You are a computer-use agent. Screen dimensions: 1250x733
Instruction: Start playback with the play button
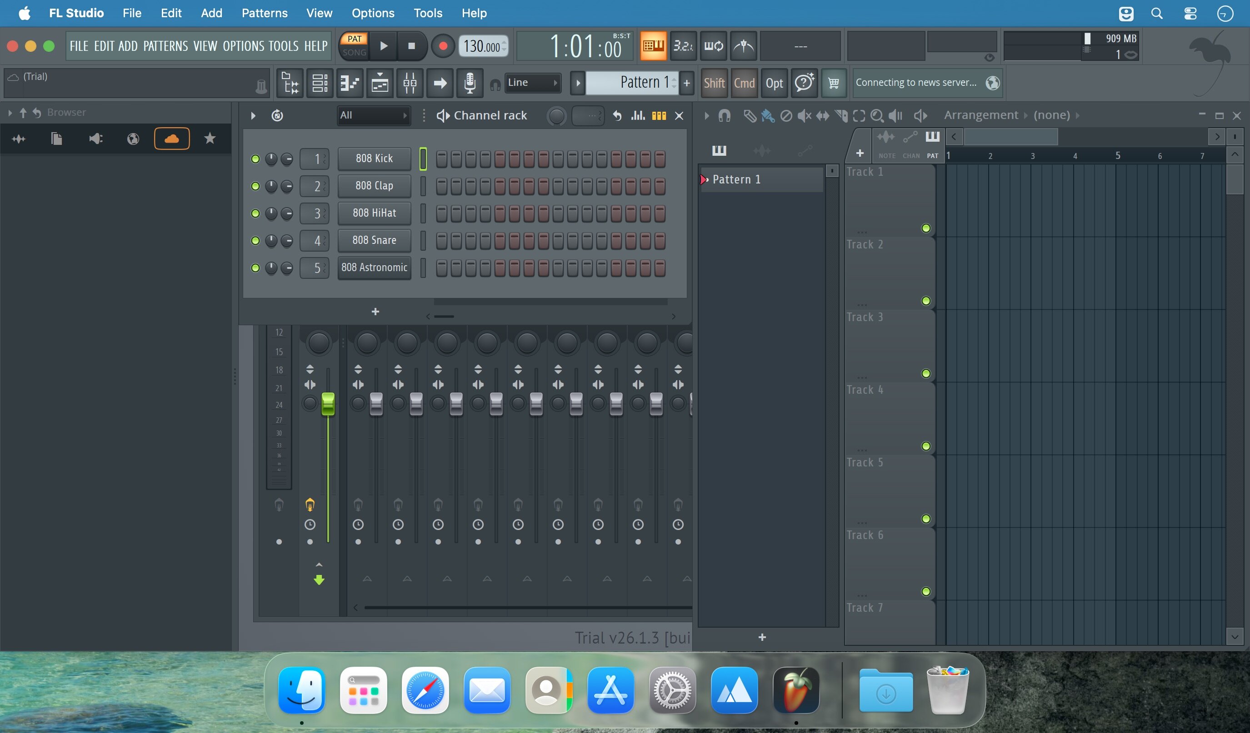tap(384, 46)
